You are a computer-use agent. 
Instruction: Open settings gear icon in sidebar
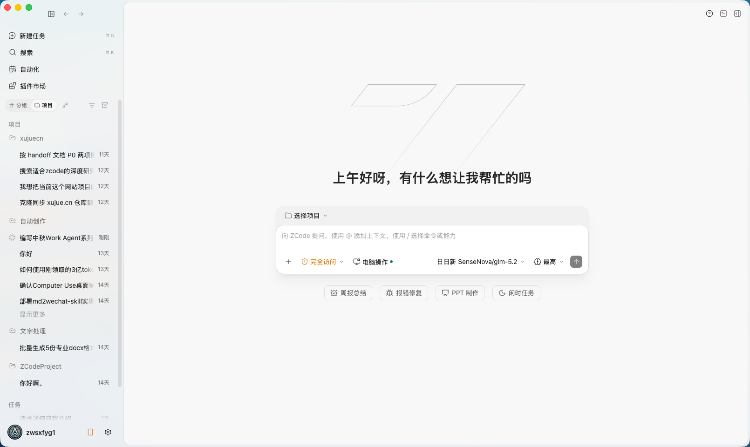(108, 432)
